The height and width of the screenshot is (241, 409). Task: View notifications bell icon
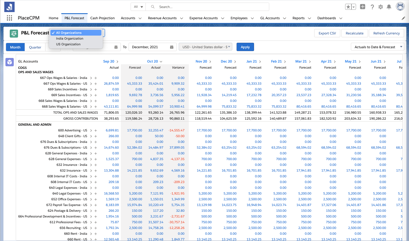[389, 7]
